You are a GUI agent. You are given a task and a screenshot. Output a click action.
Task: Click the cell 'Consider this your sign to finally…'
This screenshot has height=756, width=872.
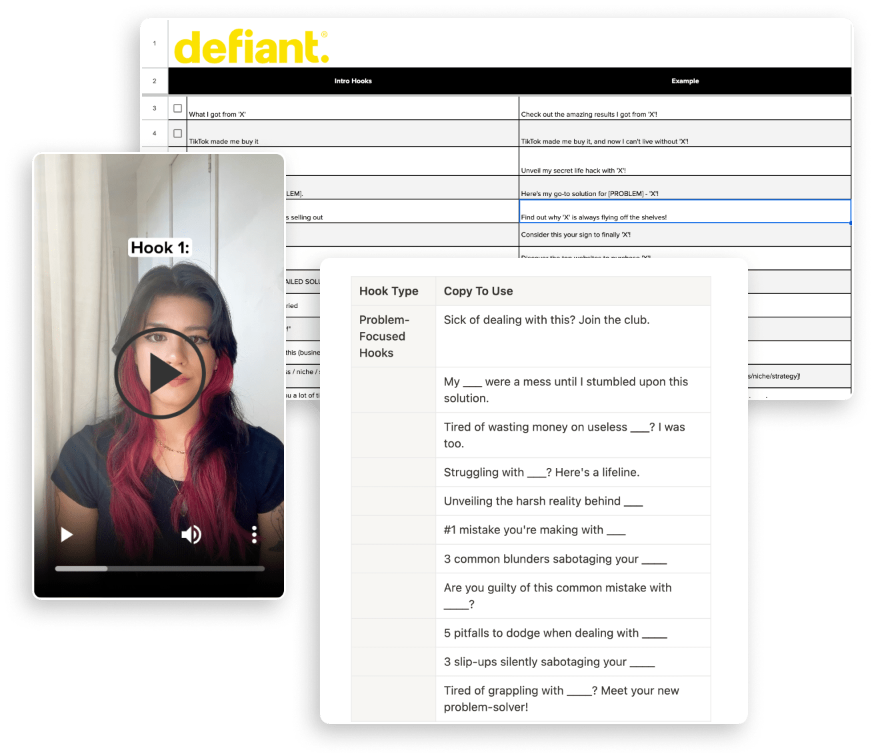[685, 235]
